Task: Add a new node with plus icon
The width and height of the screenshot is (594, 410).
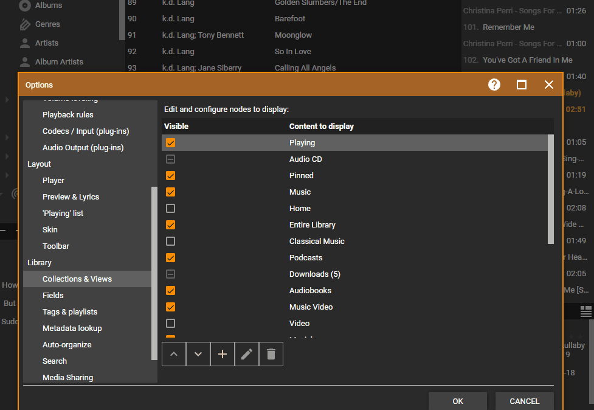Action: pyautogui.click(x=223, y=354)
